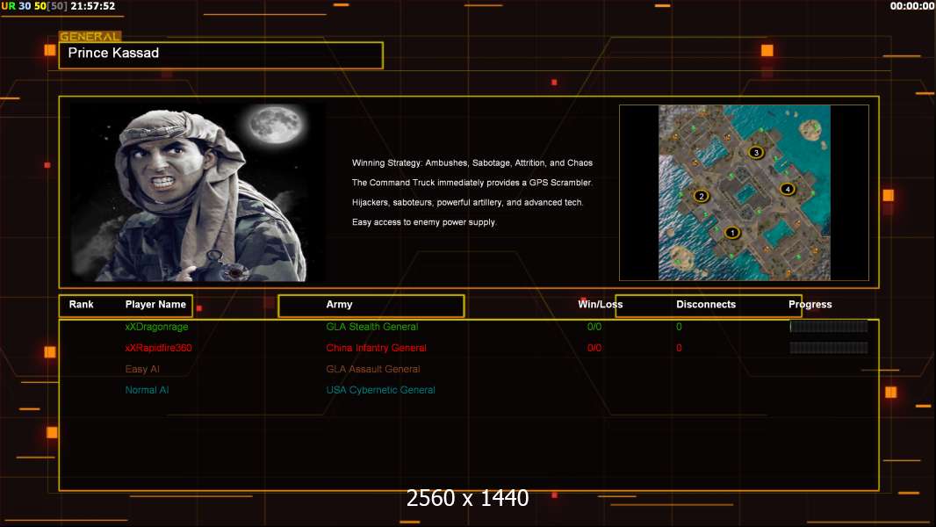Click the Prince Kassad general portrait
Viewport: 936px width, 527px height.
(198, 191)
